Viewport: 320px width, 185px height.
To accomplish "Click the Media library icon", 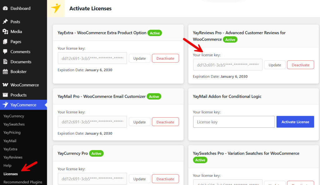I will click(5, 31).
